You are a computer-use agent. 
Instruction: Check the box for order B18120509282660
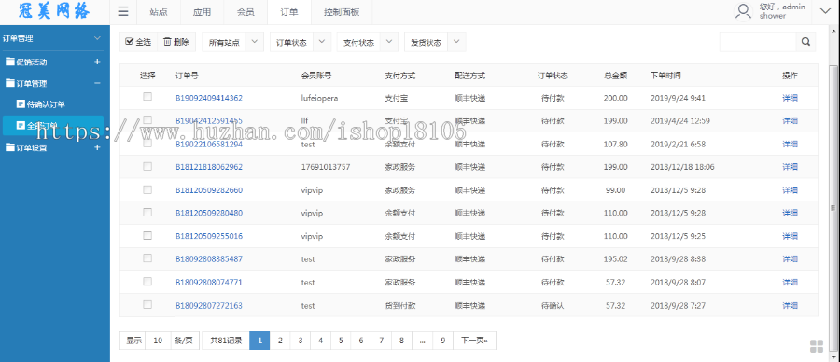point(147,189)
